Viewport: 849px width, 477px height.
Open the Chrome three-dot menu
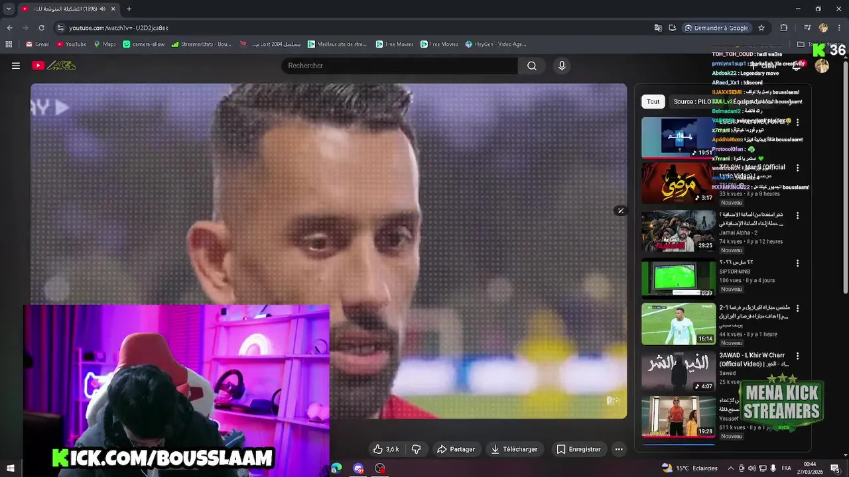[x=839, y=28]
